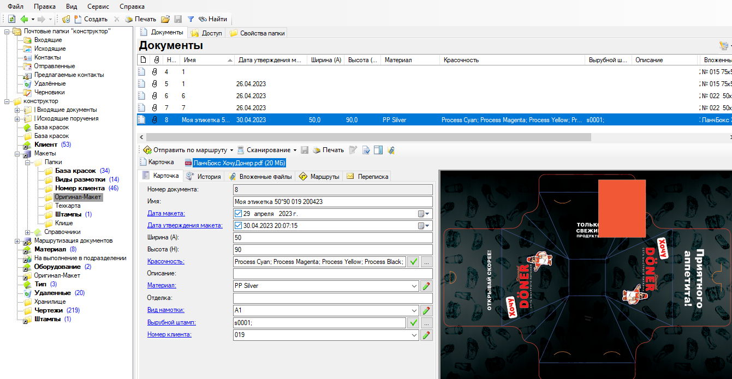Viewport: 732px width, 379px height.
Task: Edit Номер клиента with the pencil icon
Action: pos(426,335)
